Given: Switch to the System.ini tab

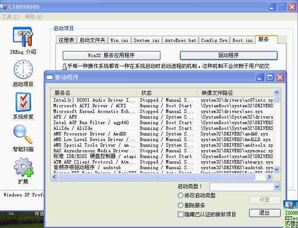Looking at the screenshot, I should (147, 40).
